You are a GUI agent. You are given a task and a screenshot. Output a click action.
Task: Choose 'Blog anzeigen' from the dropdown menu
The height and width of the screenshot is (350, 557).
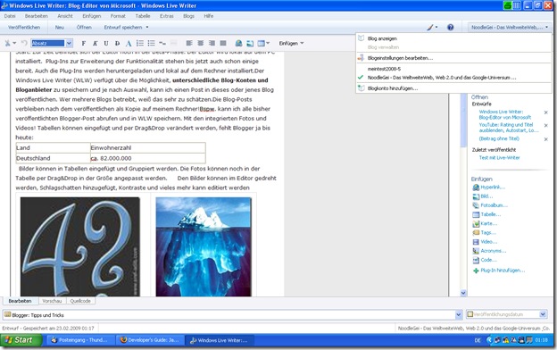pos(382,38)
